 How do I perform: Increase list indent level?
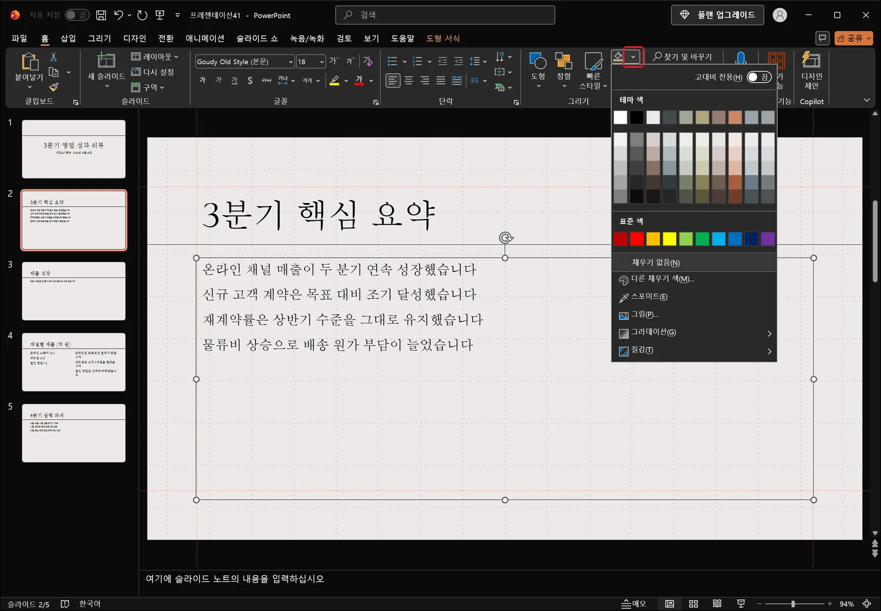coord(458,61)
